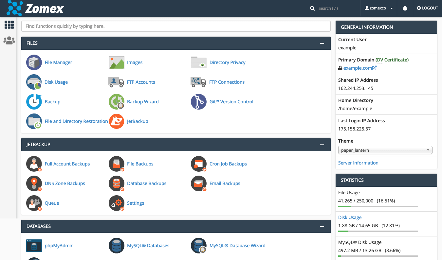Open the MySQL Databases icon

(x=117, y=246)
